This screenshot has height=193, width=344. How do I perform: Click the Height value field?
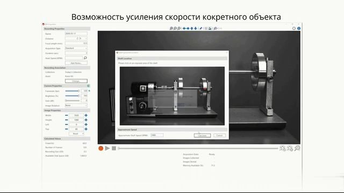click(x=76, y=120)
